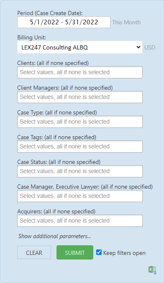Open the Billing Unit dropdown

tap(80, 47)
